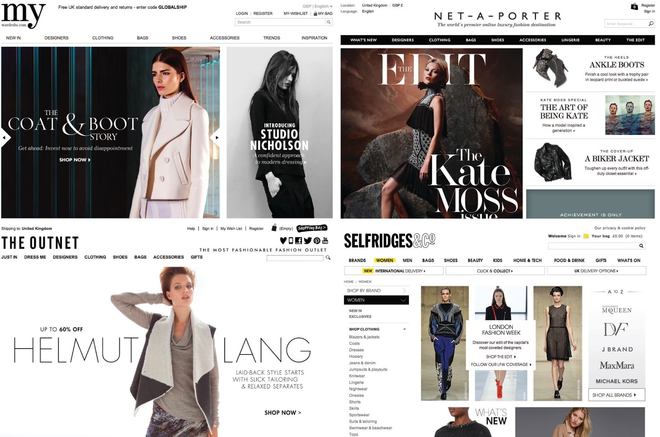
Task: Select the Food & Drink Selfridges tab
Action: click(569, 261)
